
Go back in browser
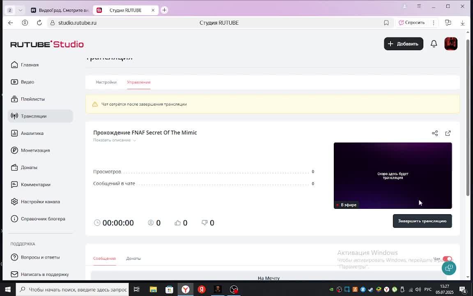11,23
